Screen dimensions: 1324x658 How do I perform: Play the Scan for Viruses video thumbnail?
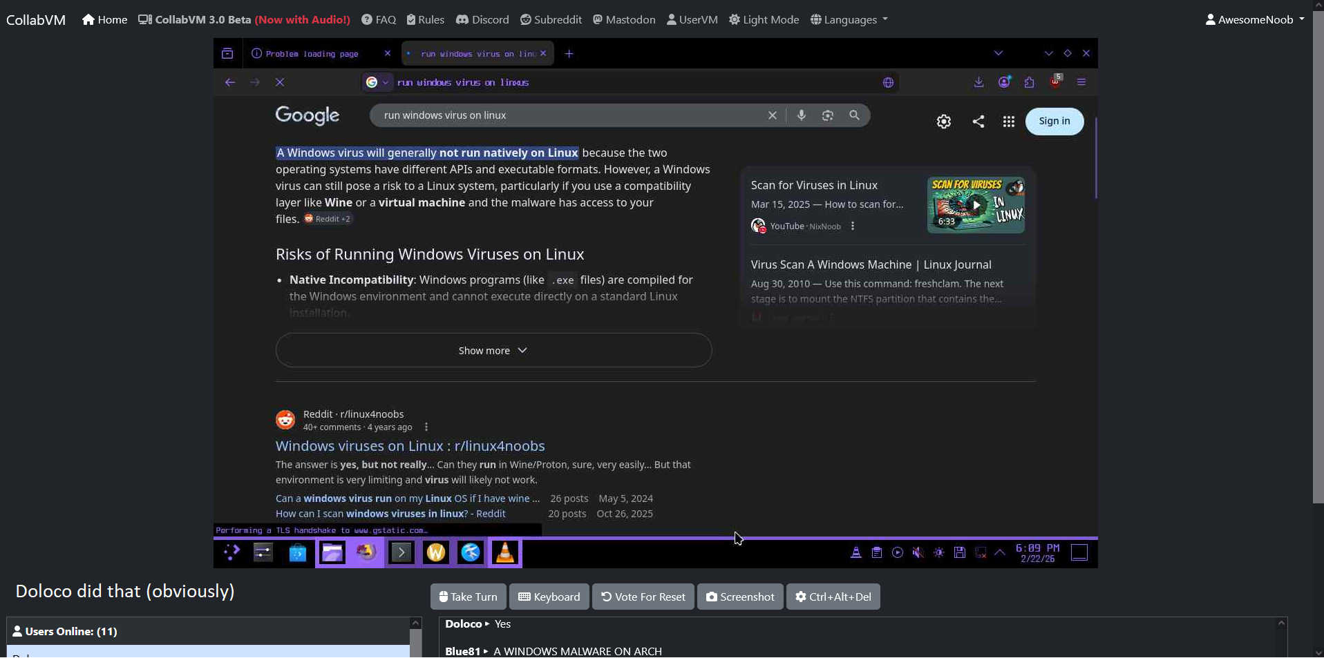coord(975,205)
